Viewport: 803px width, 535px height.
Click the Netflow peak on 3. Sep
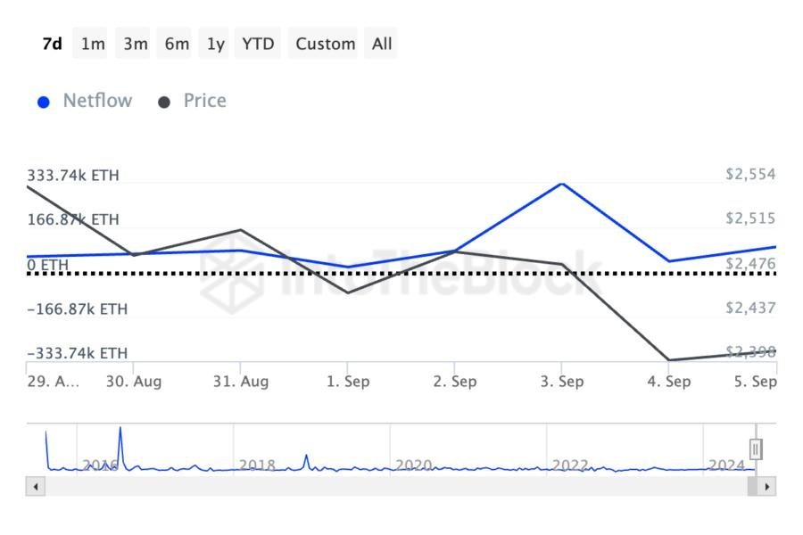coord(561,184)
